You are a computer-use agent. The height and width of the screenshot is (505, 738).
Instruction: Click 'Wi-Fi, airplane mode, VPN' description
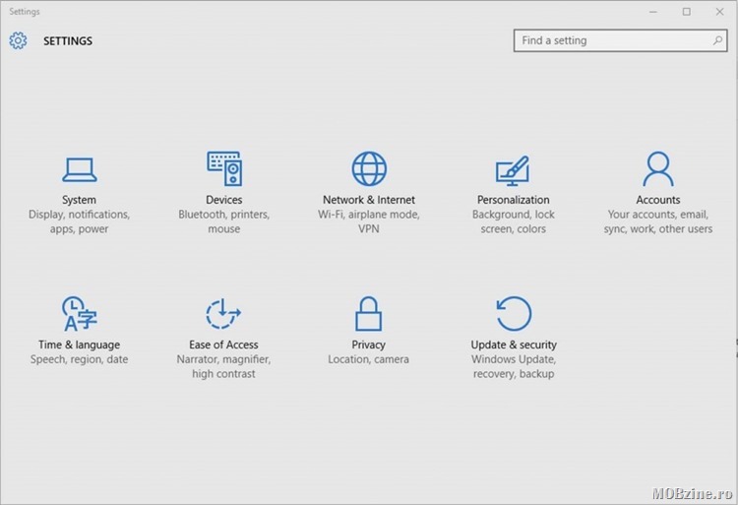(369, 221)
